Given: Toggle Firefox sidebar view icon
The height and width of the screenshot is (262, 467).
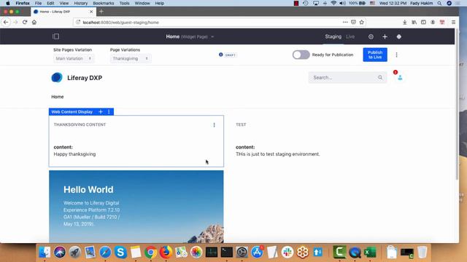Looking at the screenshot, I should coord(423,23).
